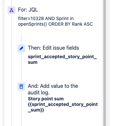This screenshot has width=119, height=126.
Task: Click the 'audit log.' title line
Action: [39, 93]
